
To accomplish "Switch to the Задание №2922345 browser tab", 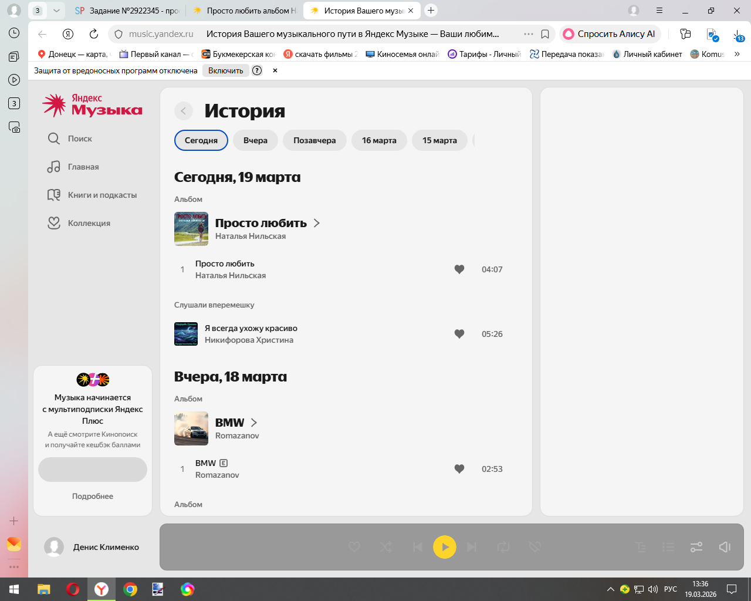I will point(127,11).
